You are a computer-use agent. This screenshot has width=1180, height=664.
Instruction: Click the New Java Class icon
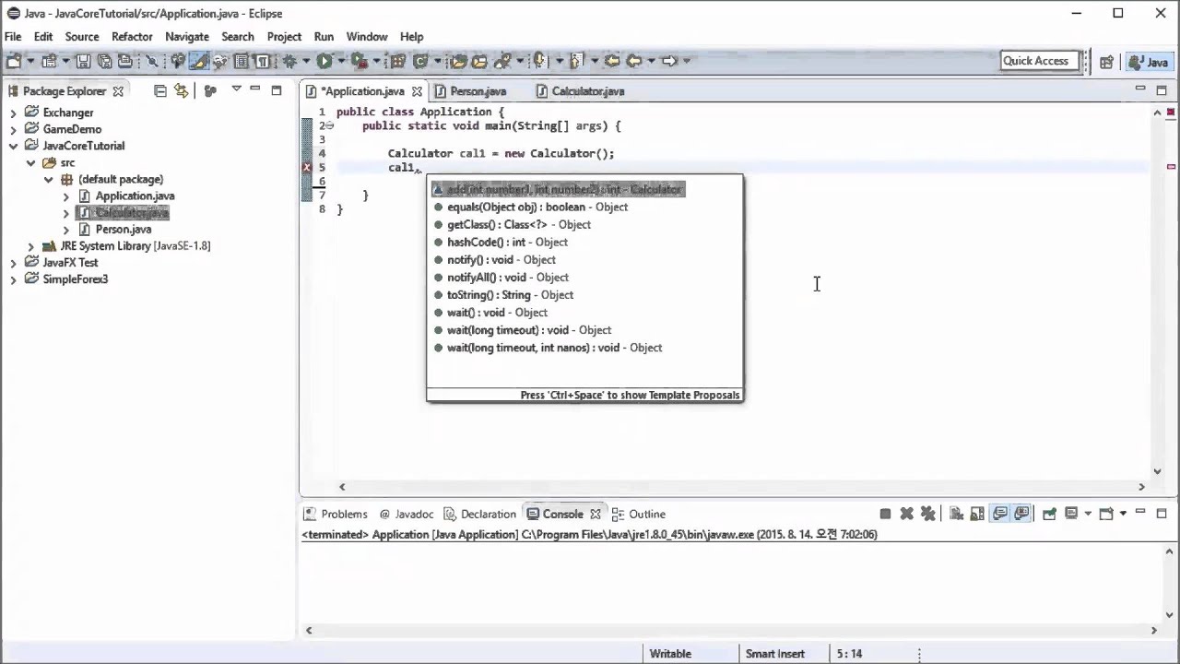420,61
